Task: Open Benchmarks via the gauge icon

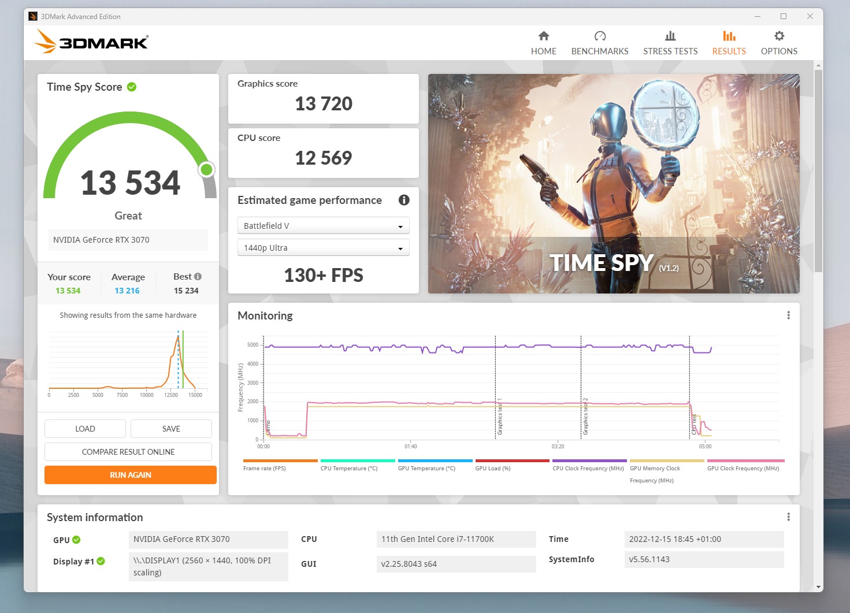Action: tap(599, 36)
